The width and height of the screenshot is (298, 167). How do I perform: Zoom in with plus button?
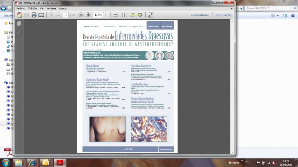tap(88, 15)
